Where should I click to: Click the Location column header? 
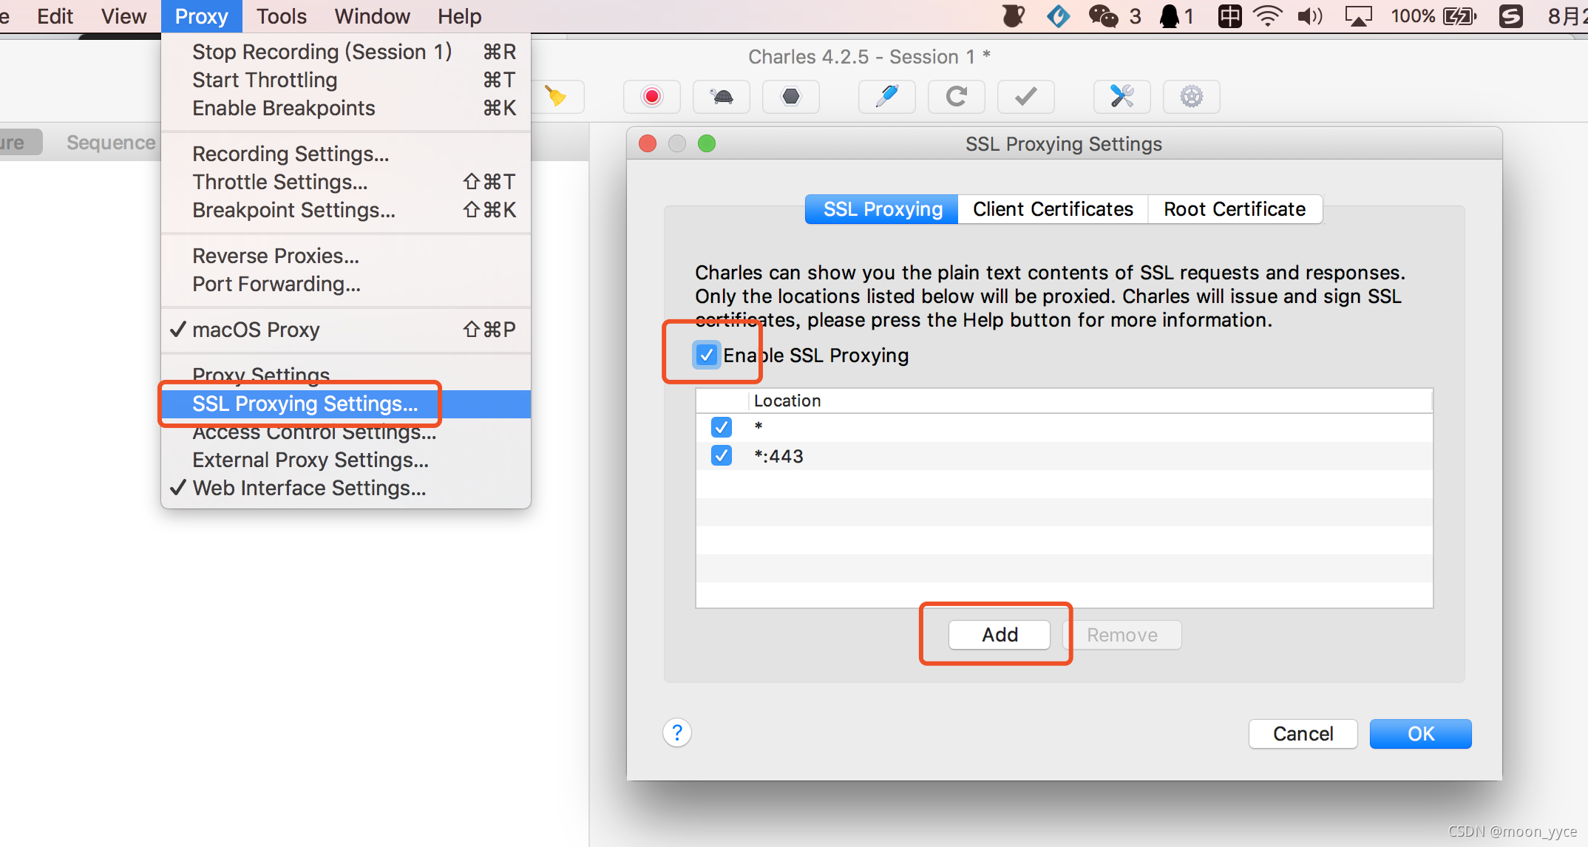1090,401
